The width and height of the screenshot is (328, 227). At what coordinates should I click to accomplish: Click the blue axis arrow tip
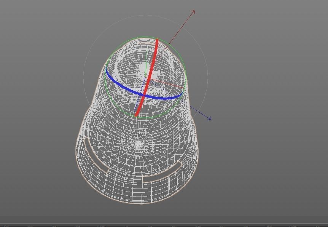(209, 118)
